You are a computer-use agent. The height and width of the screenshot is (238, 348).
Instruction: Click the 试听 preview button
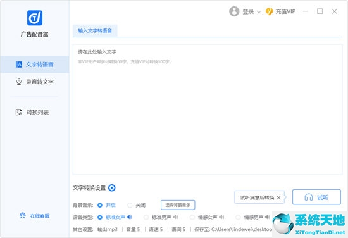coord(316,197)
